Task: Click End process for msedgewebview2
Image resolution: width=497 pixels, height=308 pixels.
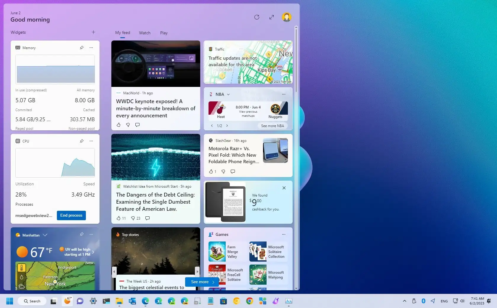Action: tap(71, 215)
